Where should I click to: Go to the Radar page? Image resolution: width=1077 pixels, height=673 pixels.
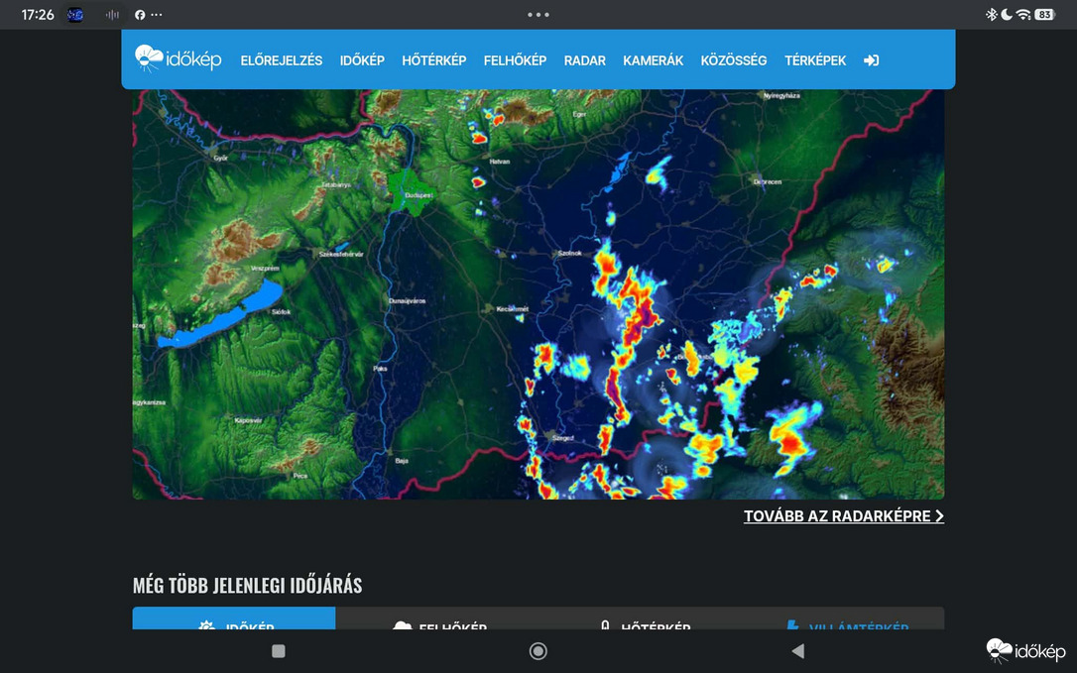tap(585, 60)
